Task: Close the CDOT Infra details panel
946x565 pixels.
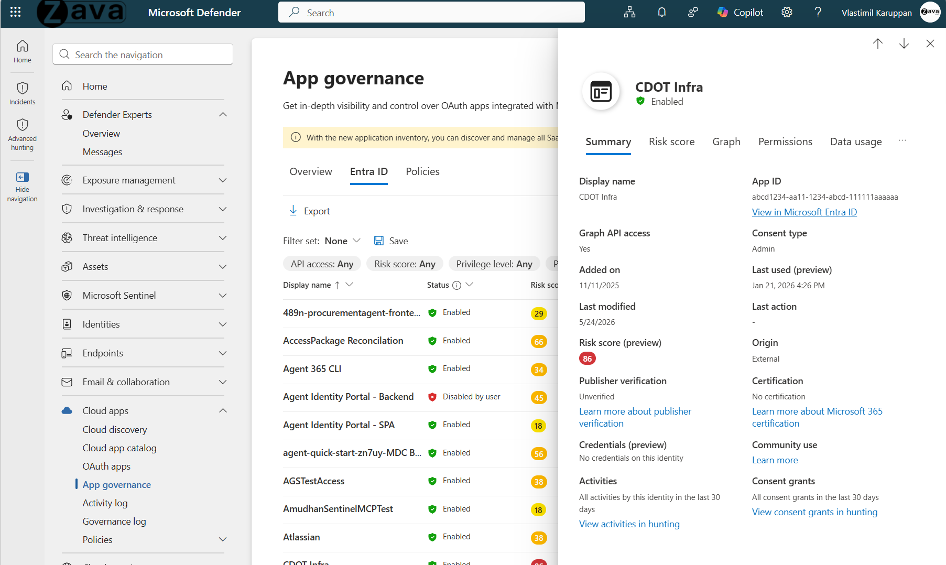Action: click(930, 44)
